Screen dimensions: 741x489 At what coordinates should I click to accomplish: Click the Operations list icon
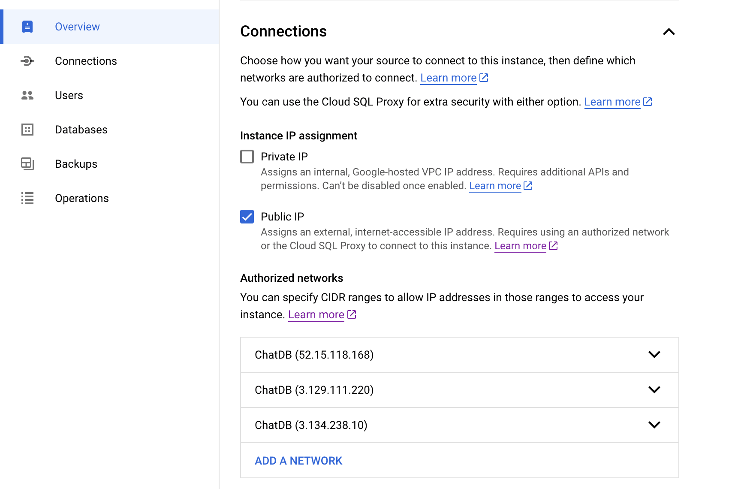click(x=27, y=198)
